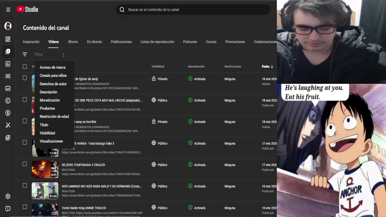Toggle the select-all videos checkbox
Screen dimensions: 386x217
pos(25,67)
